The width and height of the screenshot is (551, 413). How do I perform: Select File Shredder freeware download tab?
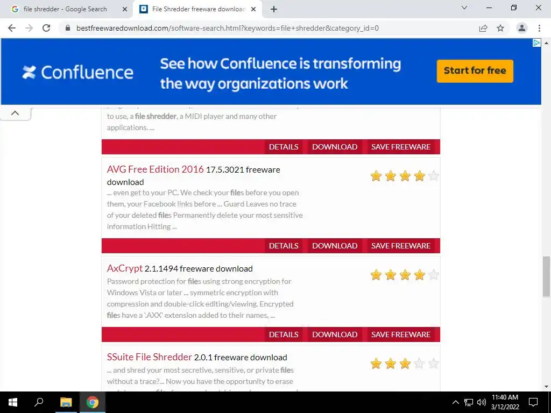[197, 9]
